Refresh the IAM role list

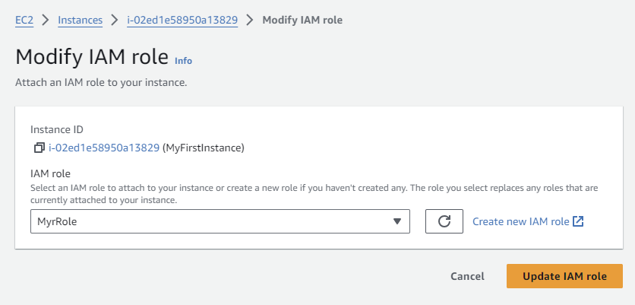pos(444,221)
